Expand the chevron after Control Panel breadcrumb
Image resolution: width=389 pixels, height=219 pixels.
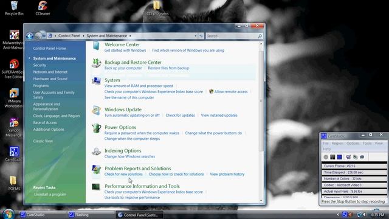pos(83,36)
